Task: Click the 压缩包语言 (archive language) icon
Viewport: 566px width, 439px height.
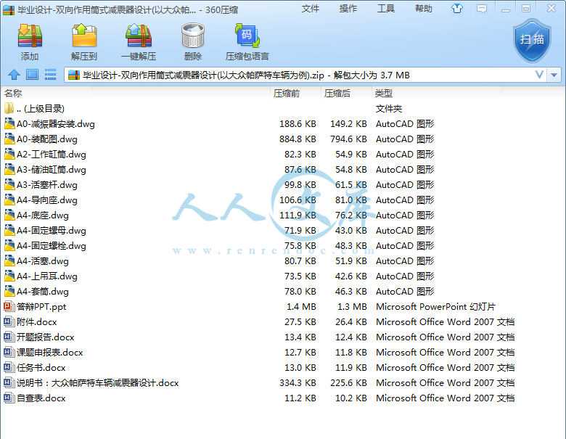Action: point(247,36)
